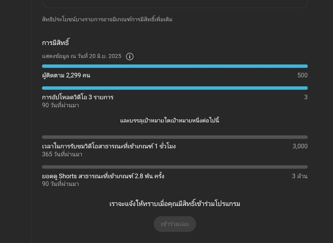Viewport: 333px width, 243px height.
Task: Select the ผู้ติดตาม 2,299 คน label
Action: [66, 76]
